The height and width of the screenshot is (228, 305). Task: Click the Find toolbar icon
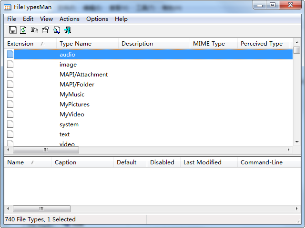coord(57,30)
